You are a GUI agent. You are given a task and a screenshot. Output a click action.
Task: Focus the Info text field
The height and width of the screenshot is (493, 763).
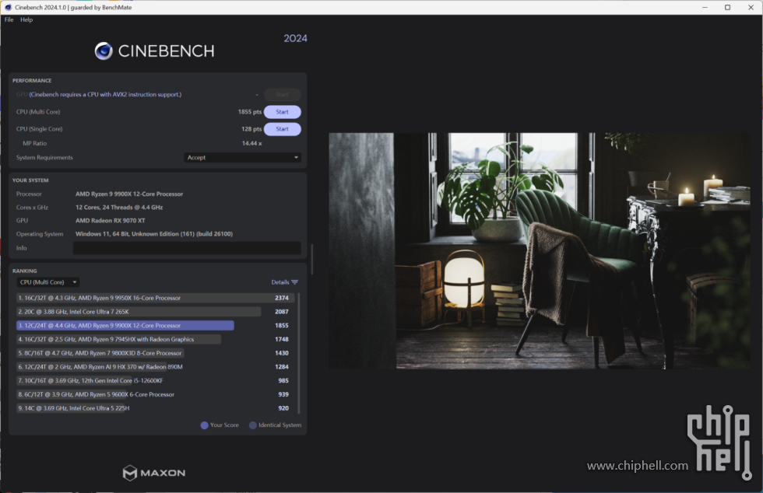(x=187, y=248)
